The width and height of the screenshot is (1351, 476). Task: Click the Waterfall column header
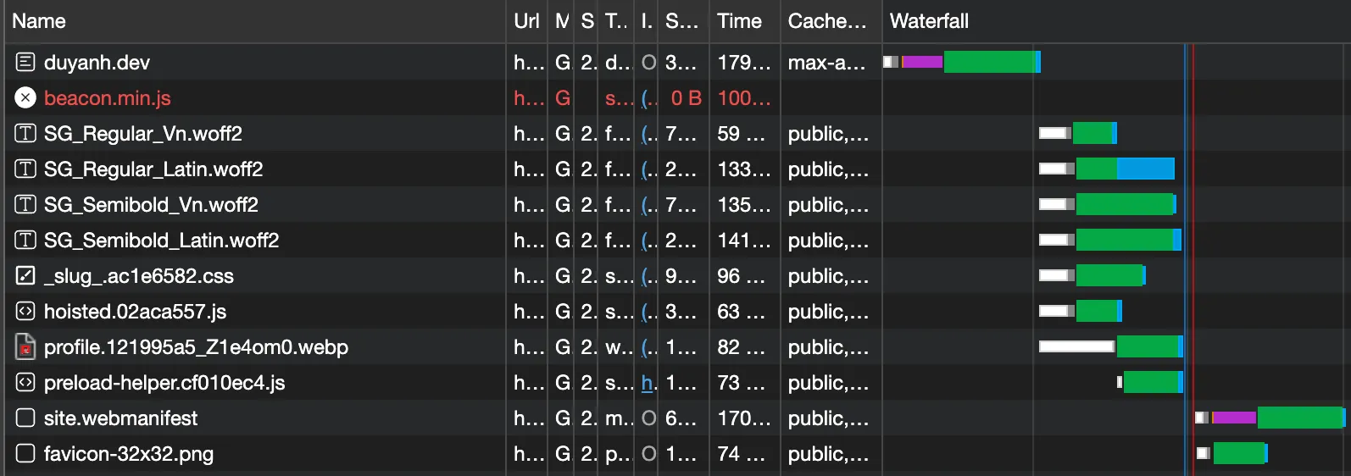coord(929,21)
